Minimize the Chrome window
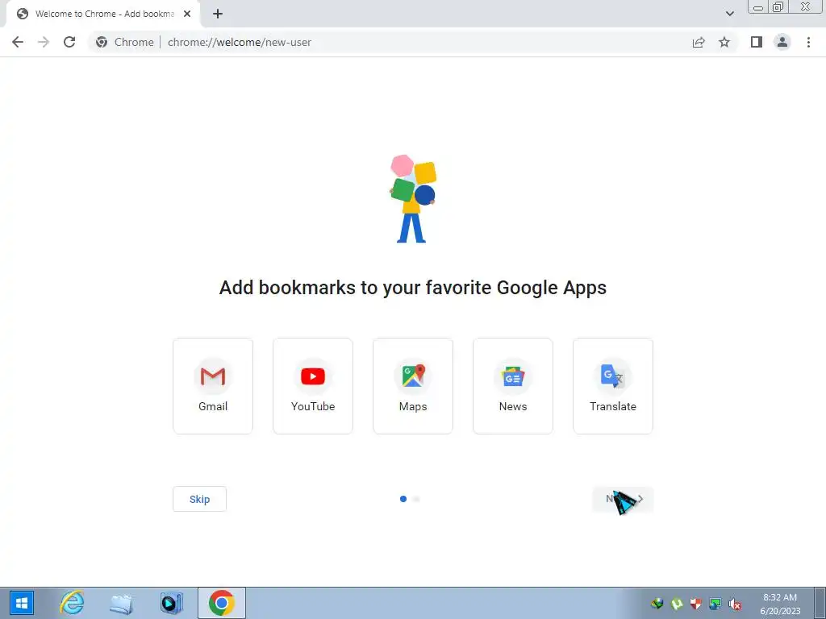The height and width of the screenshot is (619, 826). pyautogui.click(x=758, y=6)
